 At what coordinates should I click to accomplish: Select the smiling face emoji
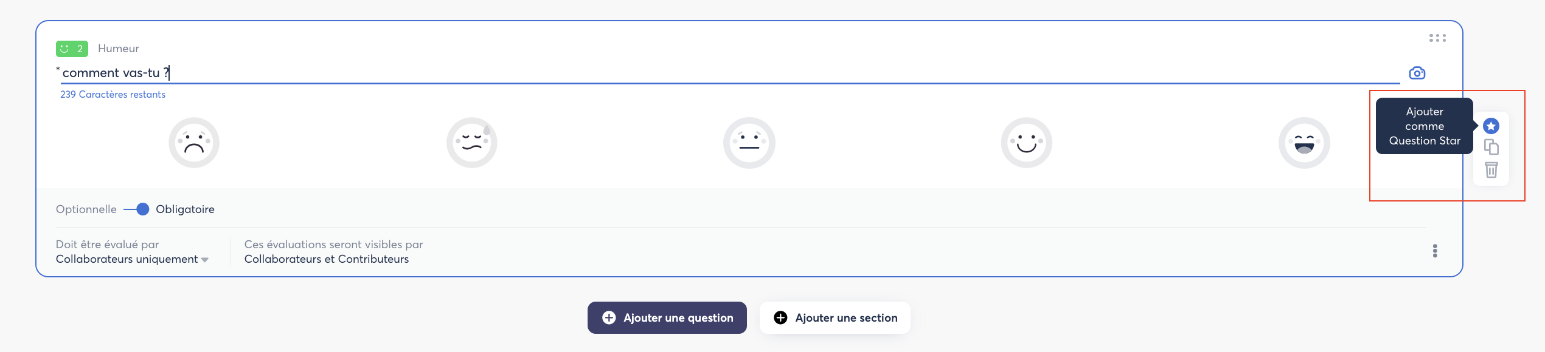[x=1027, y=143]
